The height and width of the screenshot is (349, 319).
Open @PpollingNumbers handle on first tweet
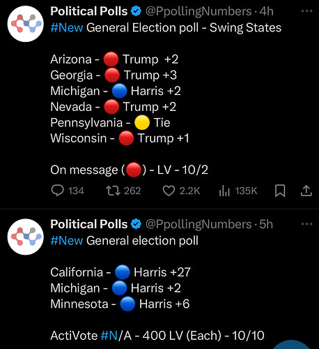(x=199, y=11)
